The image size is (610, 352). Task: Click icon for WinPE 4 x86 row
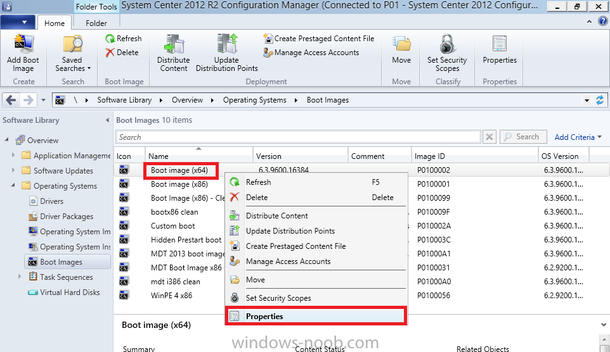124,295
